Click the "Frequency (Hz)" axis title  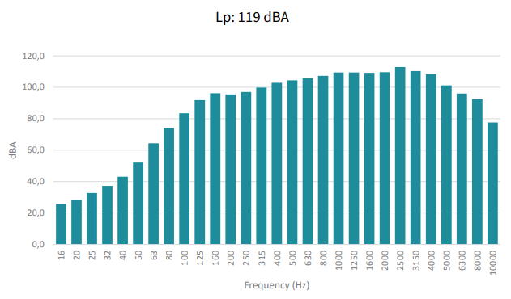coord(277,285)
